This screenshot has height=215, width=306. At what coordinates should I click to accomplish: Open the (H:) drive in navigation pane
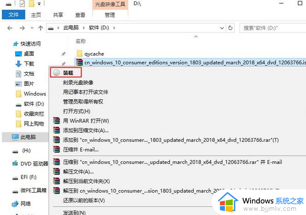click(26, 151)
